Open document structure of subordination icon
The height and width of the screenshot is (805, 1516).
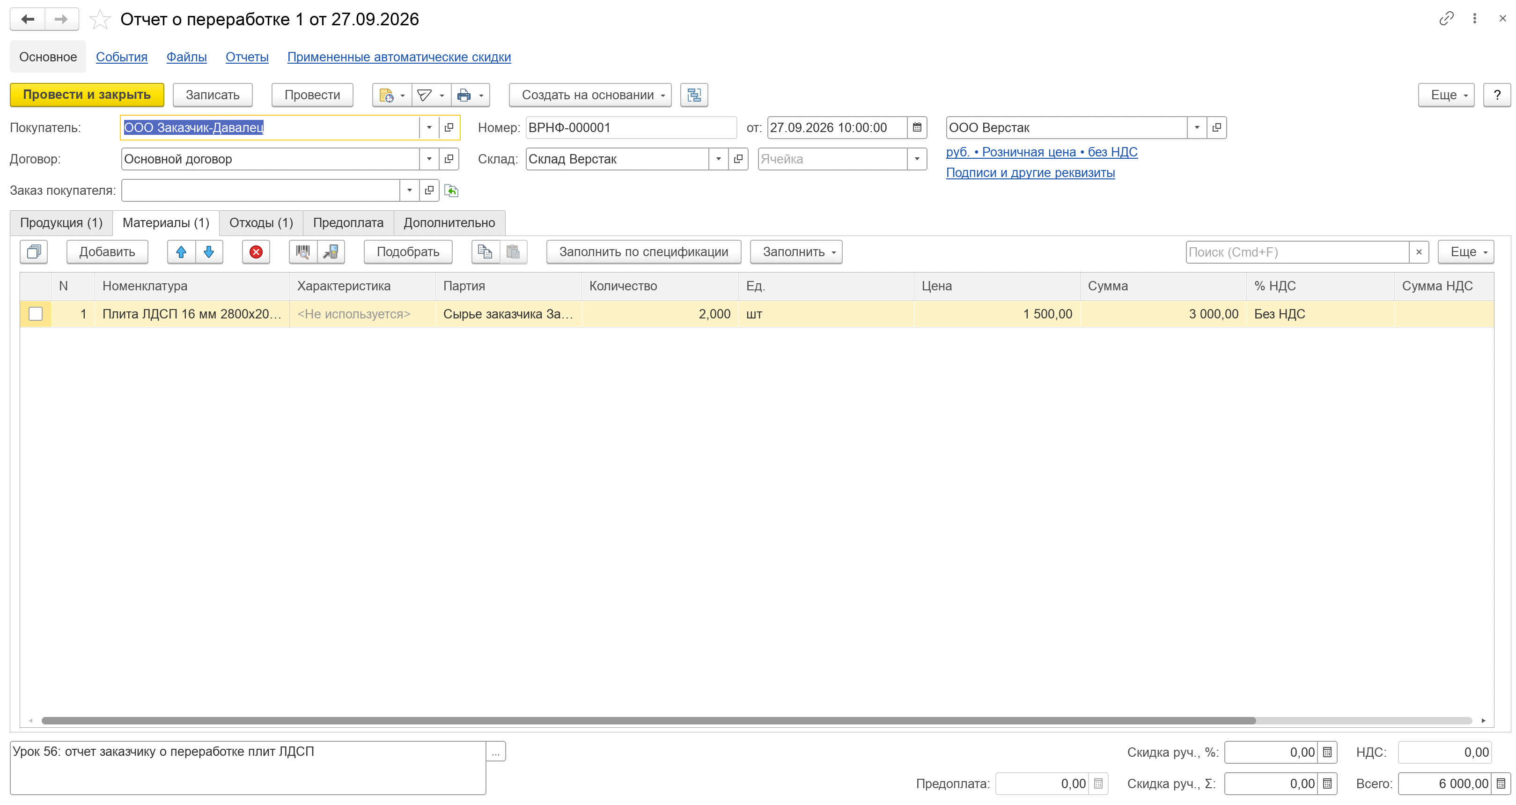(694, 95)
